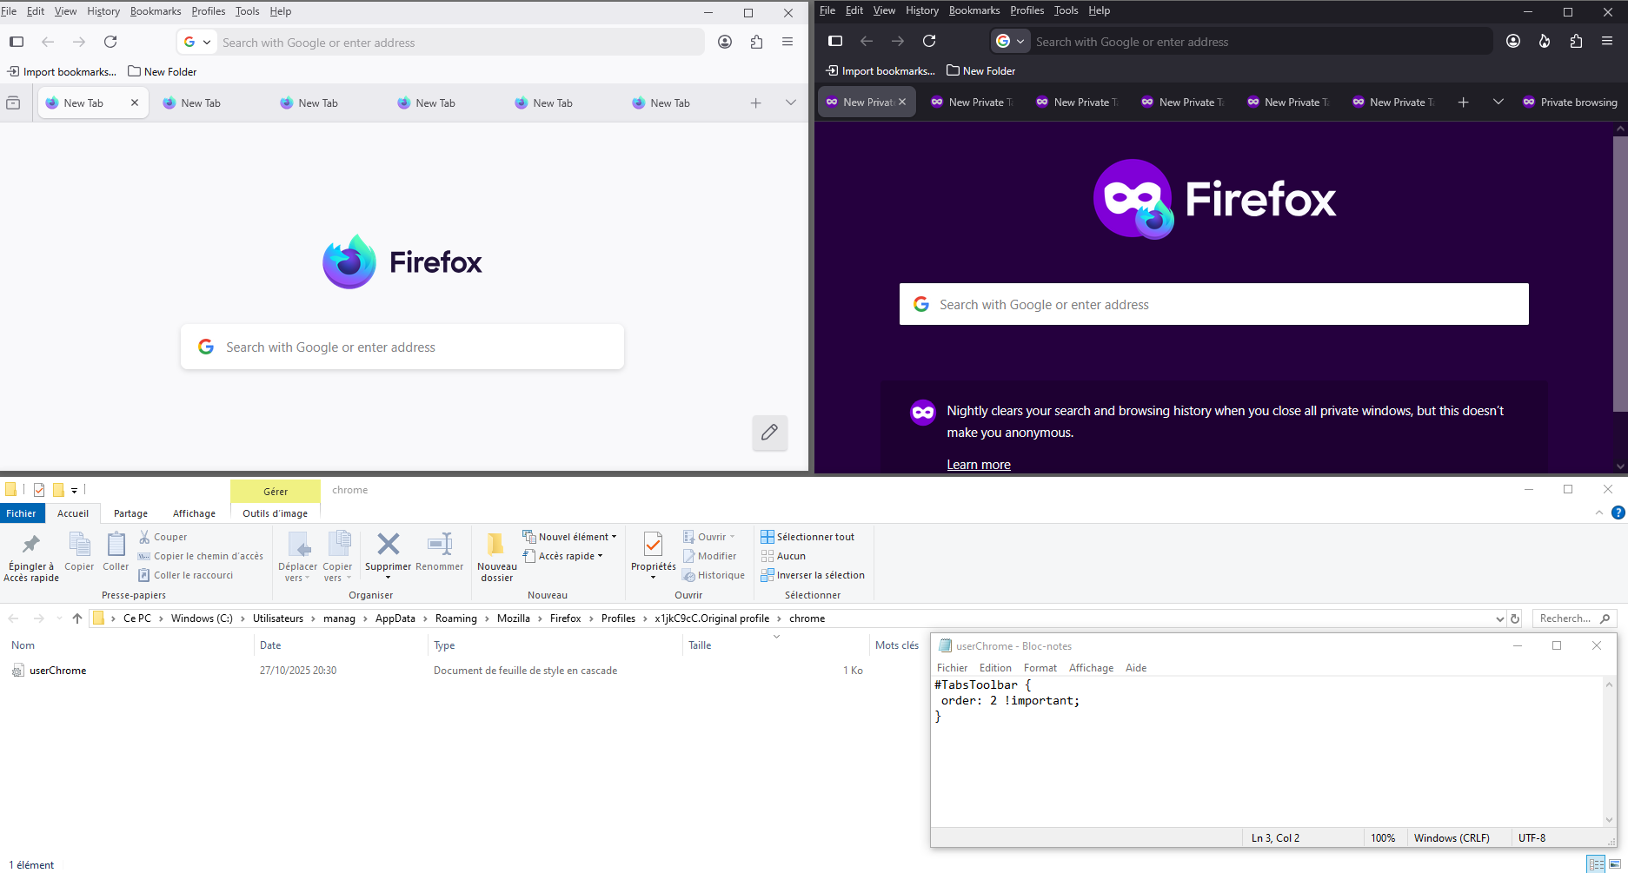
Task: Click the flame icon to end the private session
Action: (x=1545, y=41)
